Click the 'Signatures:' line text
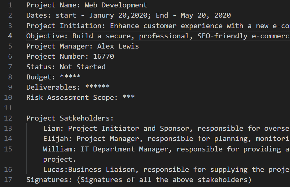This screenshot has height=187, width=290. (139, 180)
